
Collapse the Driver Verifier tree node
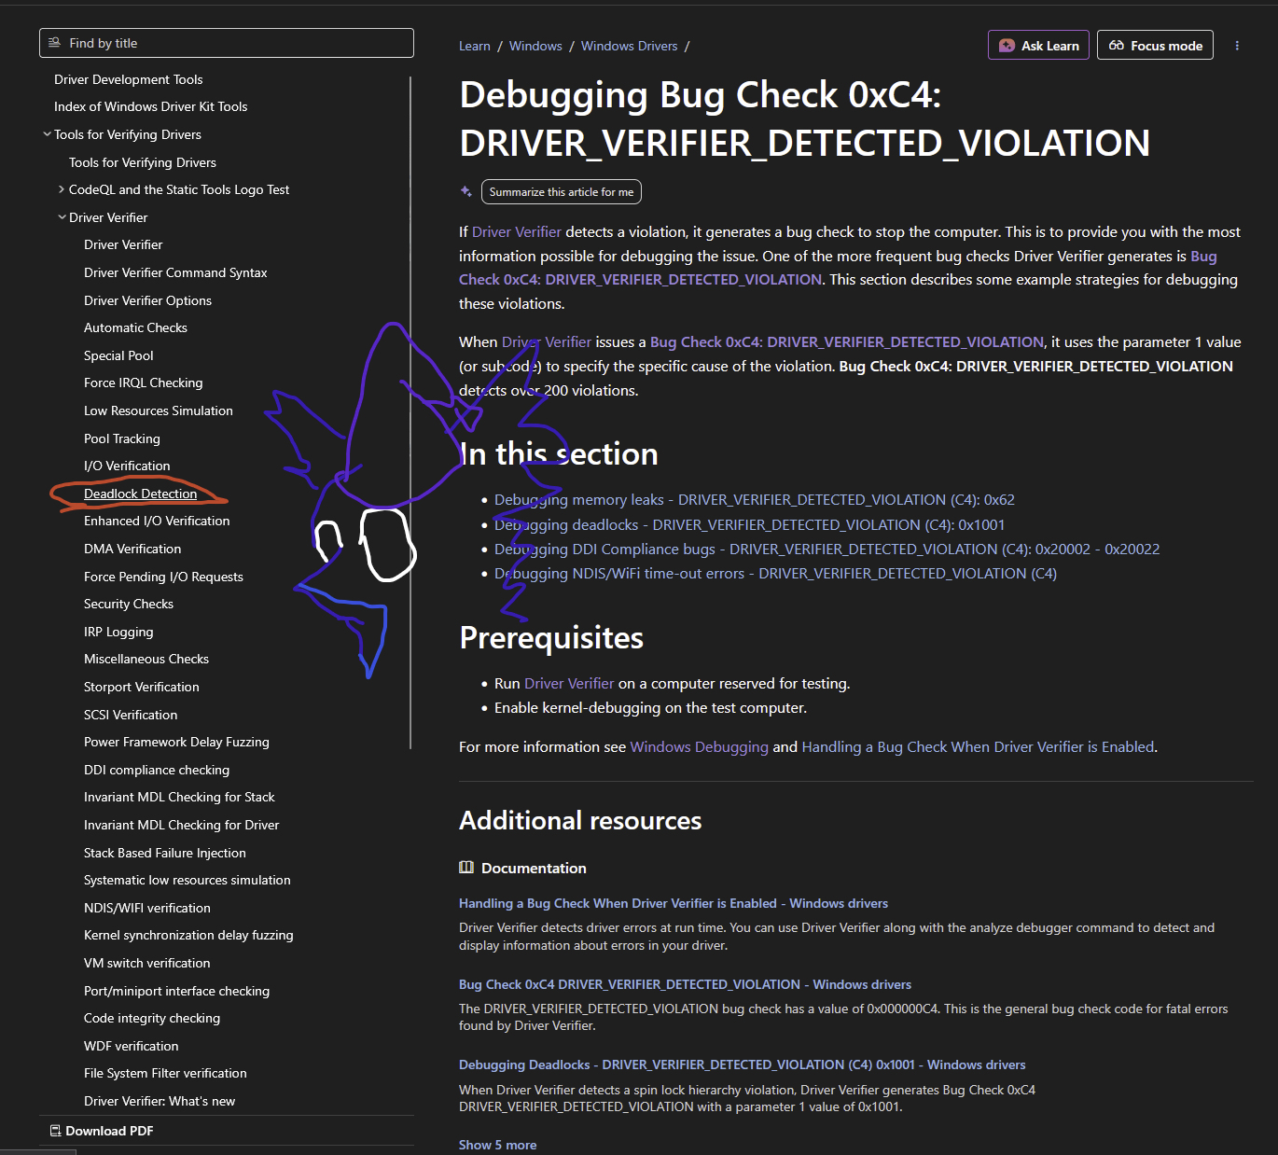tap(62, 217)
